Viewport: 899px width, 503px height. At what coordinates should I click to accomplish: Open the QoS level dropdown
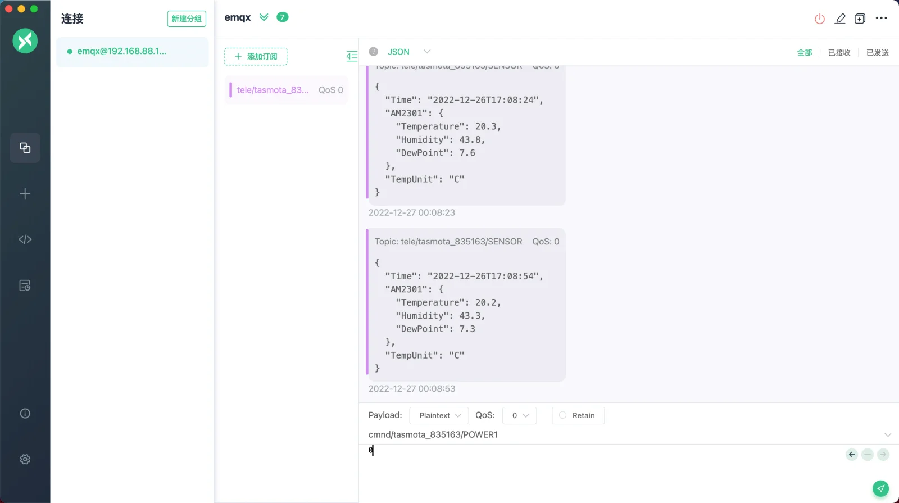[519, 415]
